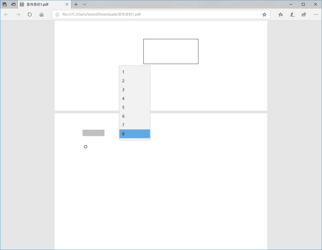Open the Share this page option
This screenshot has height=250, width=322.
(304, 15)
